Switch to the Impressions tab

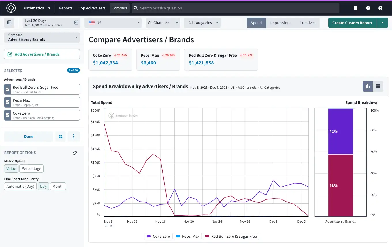[281, 23]
